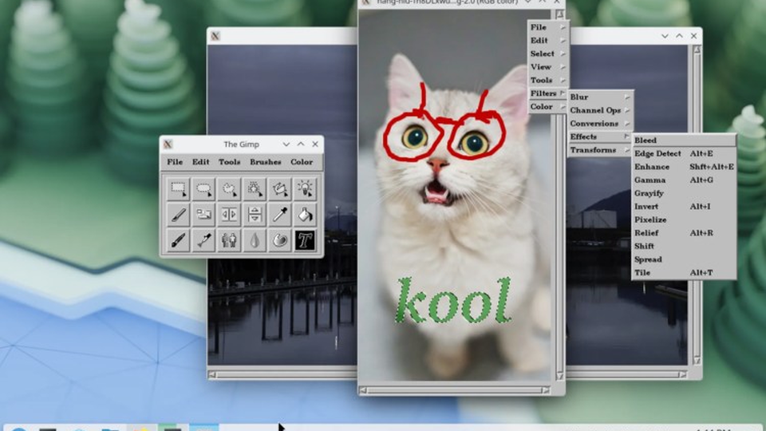
Task: Open Color menu in The Gimp toolbox
Action: (x=302, y=162)
